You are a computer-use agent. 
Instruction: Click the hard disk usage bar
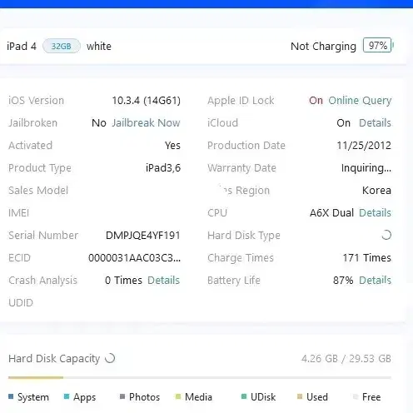click(200, 377)
